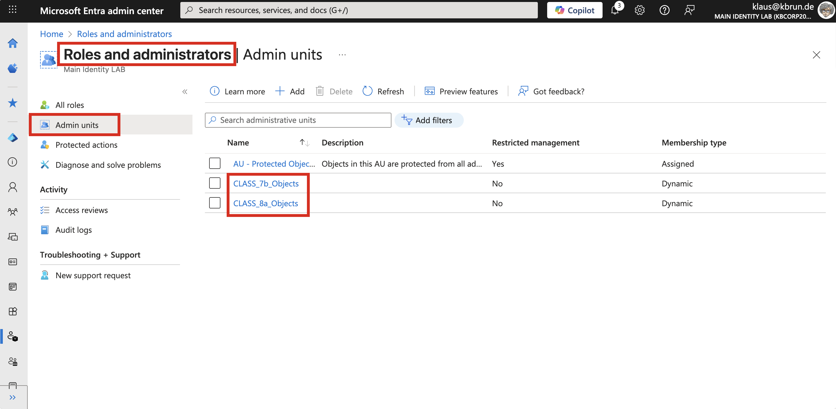This screenshot has height=409, width=836.
Task: Click Add filters button
Action: tap(429, 120)
